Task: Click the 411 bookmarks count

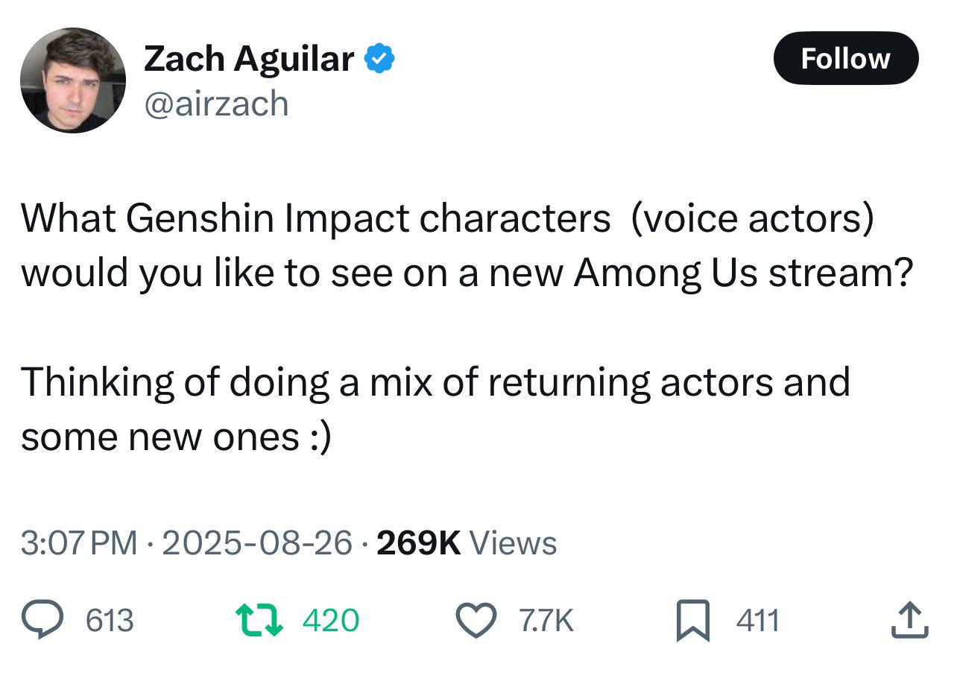Action: click(x=758, y=621)
